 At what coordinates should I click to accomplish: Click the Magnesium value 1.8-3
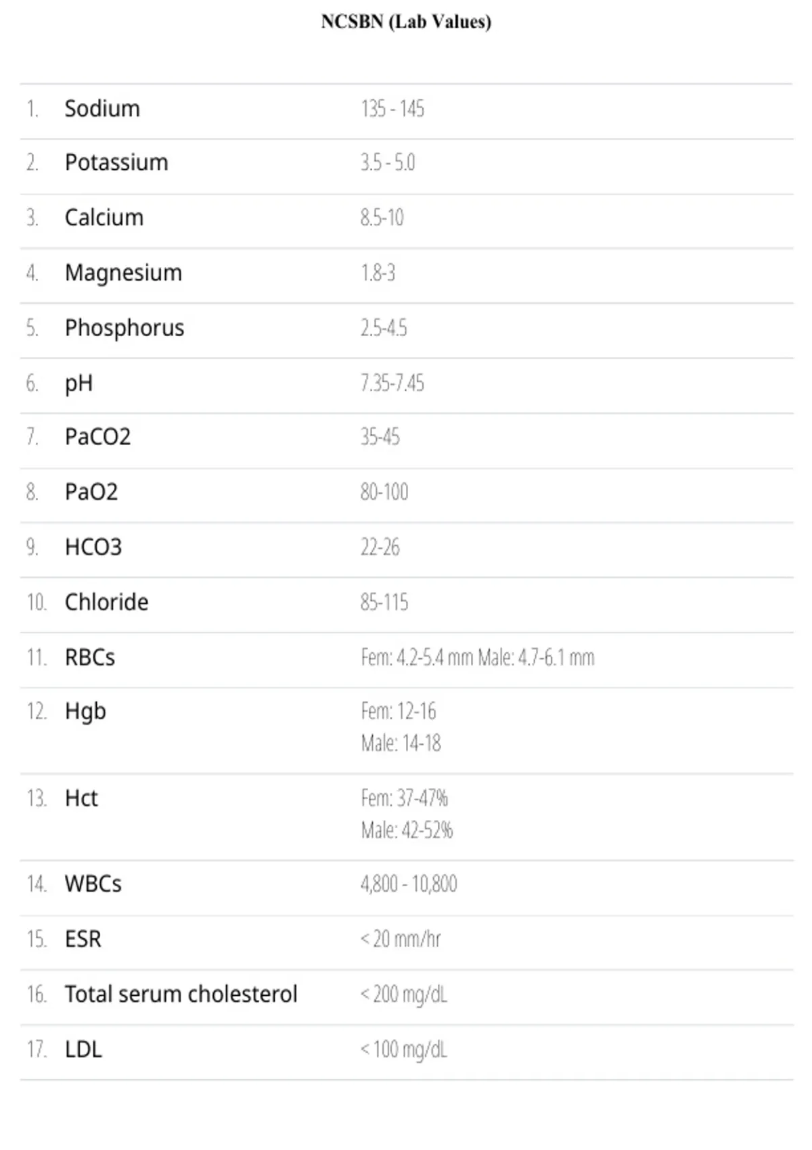tap(378, 273)
